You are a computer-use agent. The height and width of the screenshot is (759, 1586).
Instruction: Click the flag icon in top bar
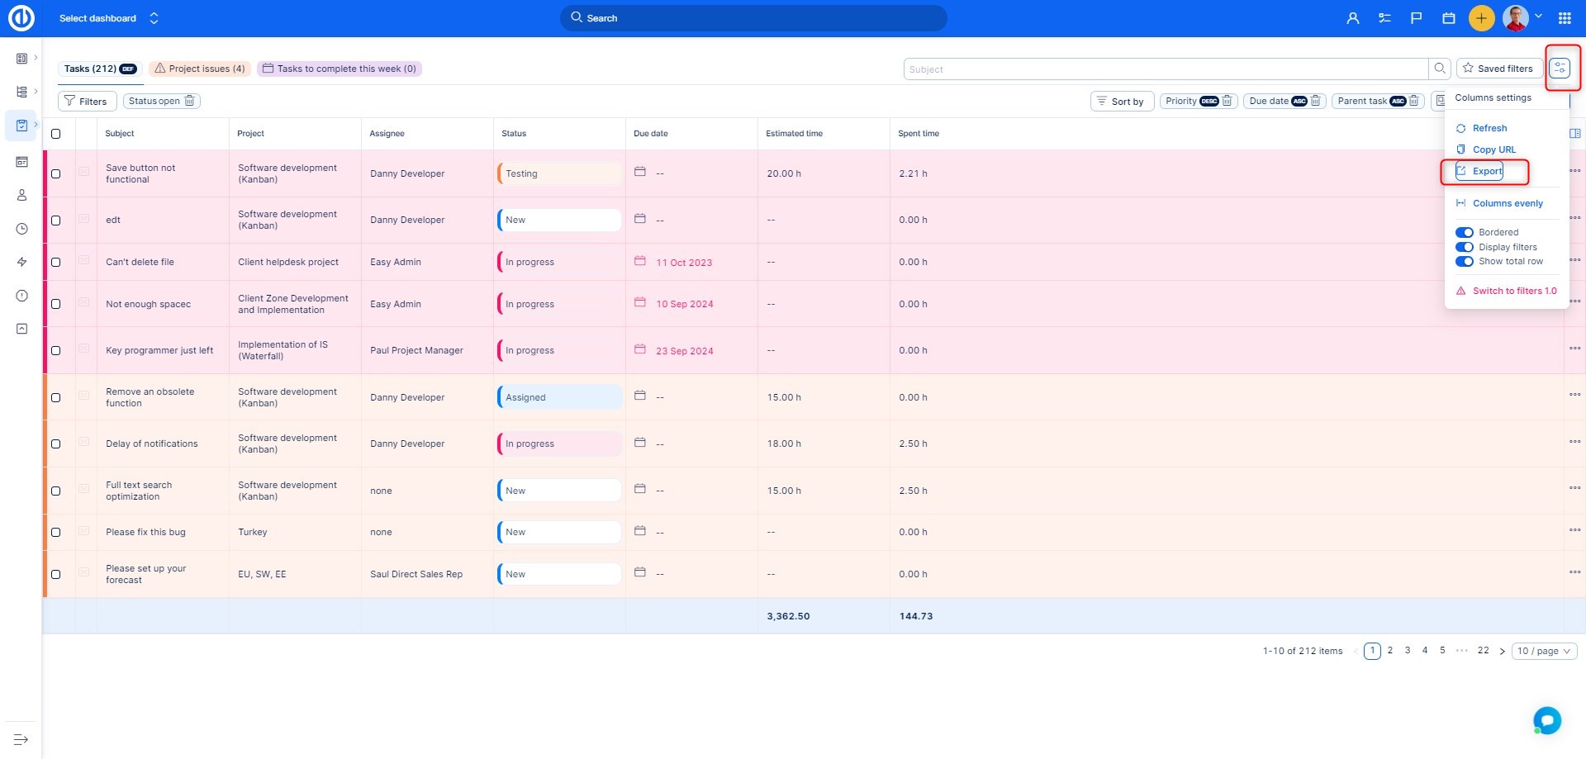pos(1416,18)
